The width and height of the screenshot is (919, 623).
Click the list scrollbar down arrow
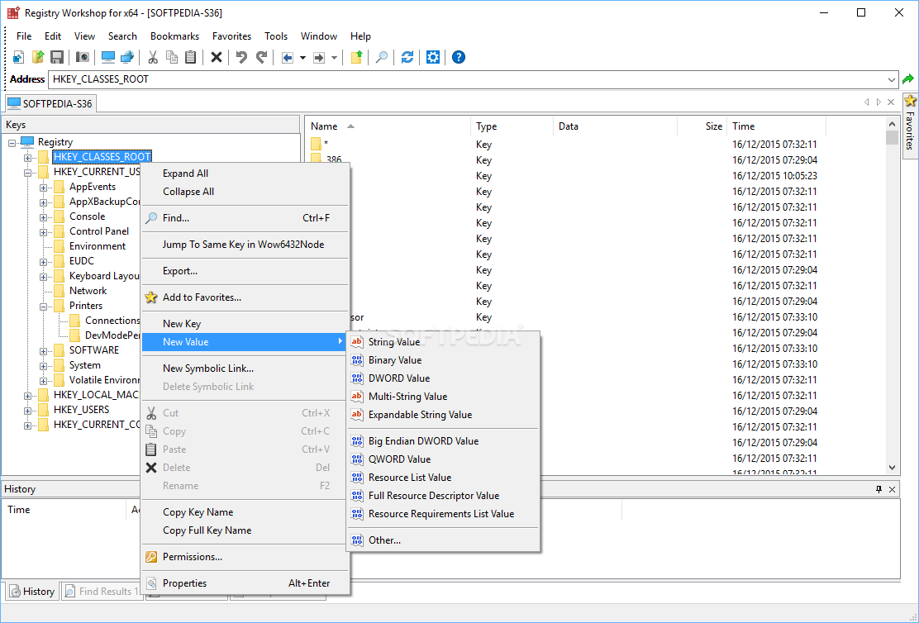[x=892, y=468]
